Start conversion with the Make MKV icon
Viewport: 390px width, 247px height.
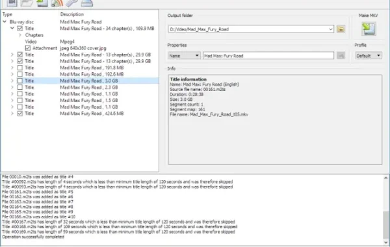click(369, 29)
